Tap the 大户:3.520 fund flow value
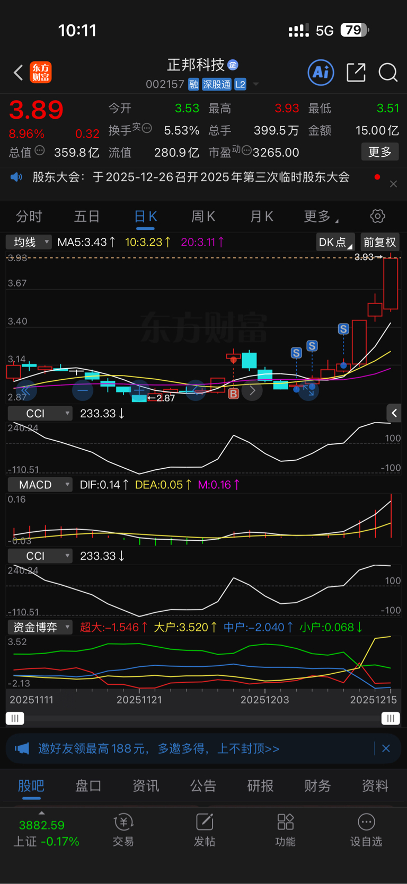Screen dimensions: 407x884 (x=185, y=627)
